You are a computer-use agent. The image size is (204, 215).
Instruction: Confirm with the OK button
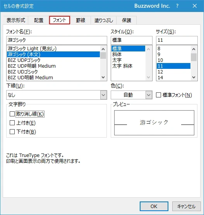[x=154, y=206]
